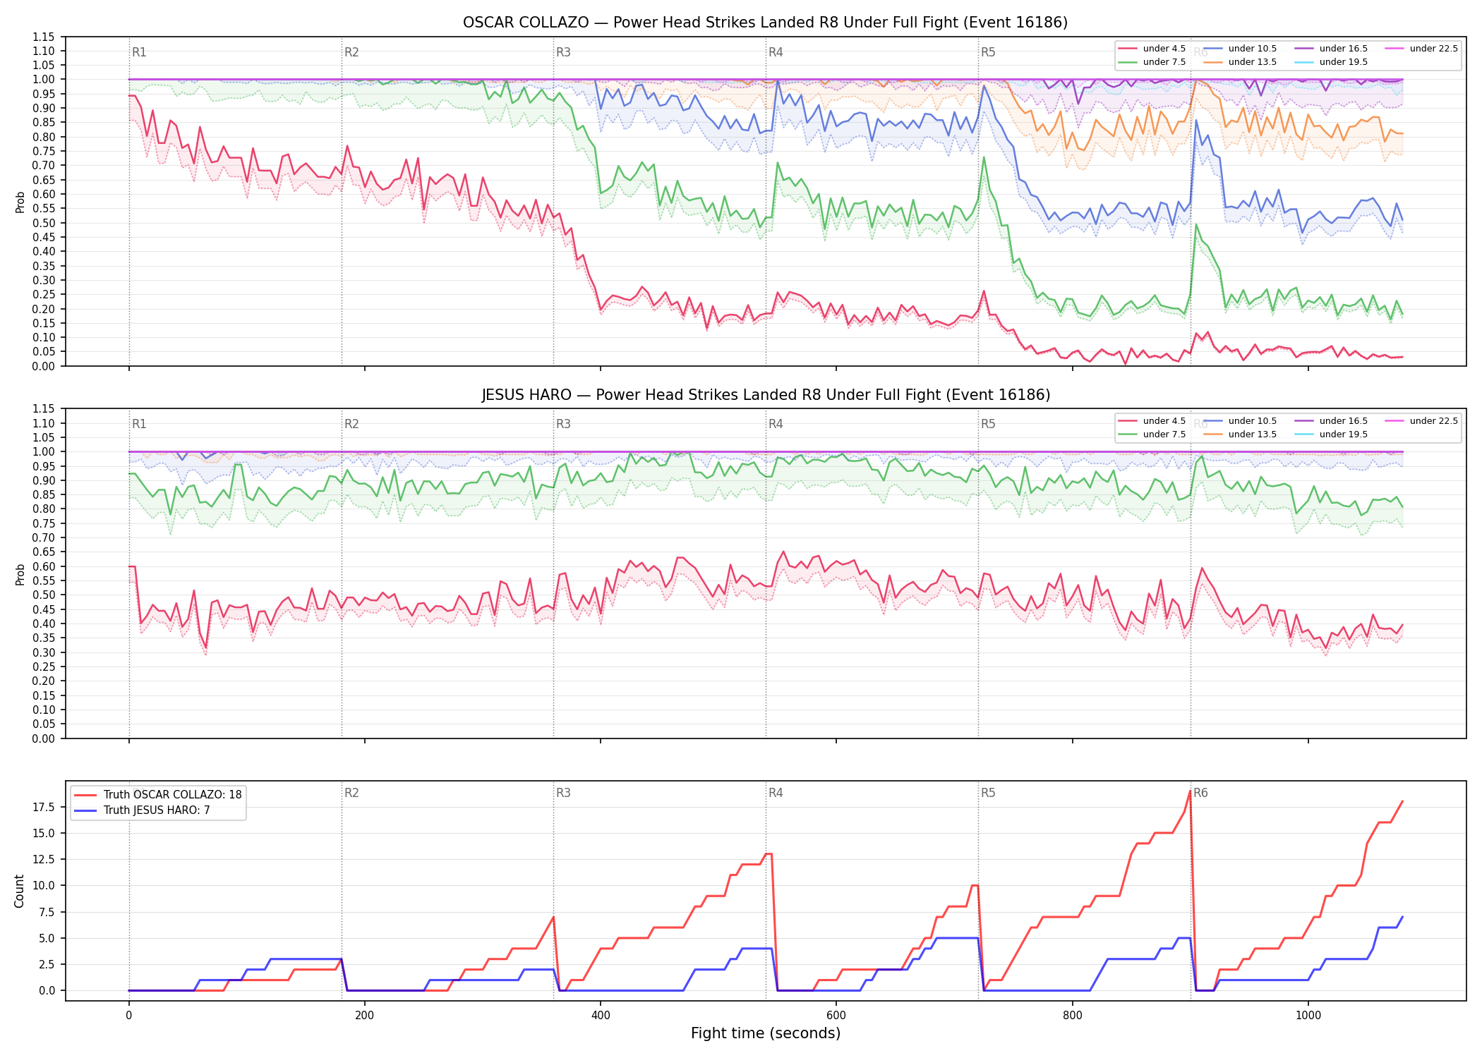This screenshot has height=1058, width=1482.
Task: Click 'under 10.5' legend entry in top chart
Action: pyautogui.click(x=1240, y=49)
